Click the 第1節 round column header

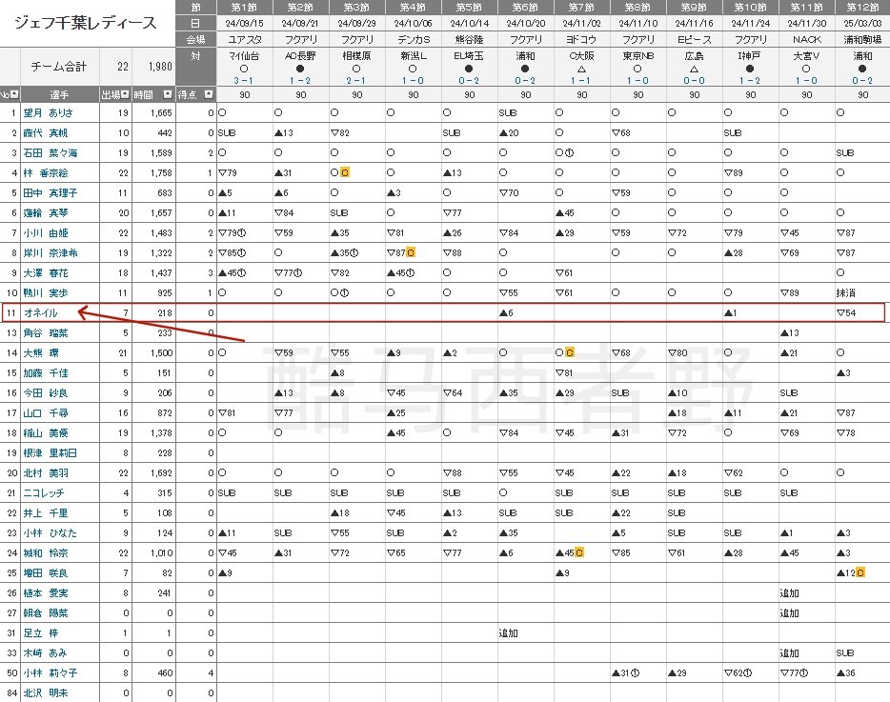244,7
